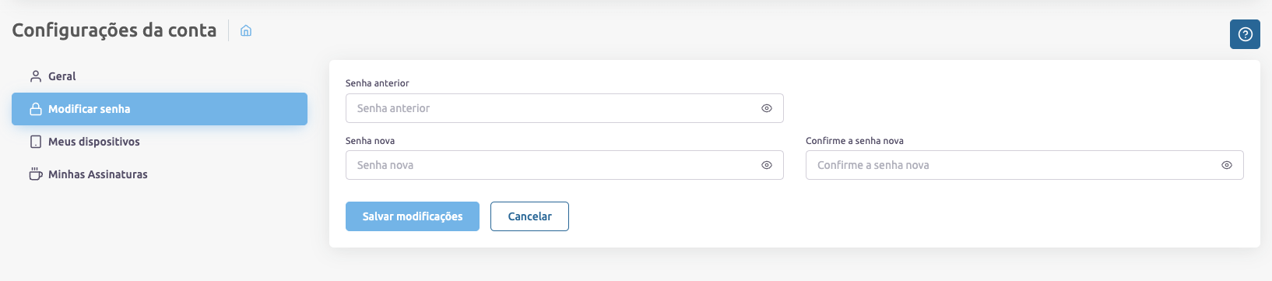Image resolution: width=1272 pixels, height=281 pixels.
Task: Show the Senha anterior password
Action: click(x=767, y=108)
